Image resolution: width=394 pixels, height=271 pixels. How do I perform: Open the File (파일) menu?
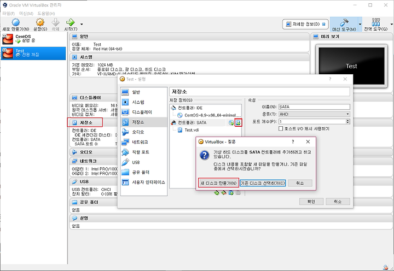(9, 13)
